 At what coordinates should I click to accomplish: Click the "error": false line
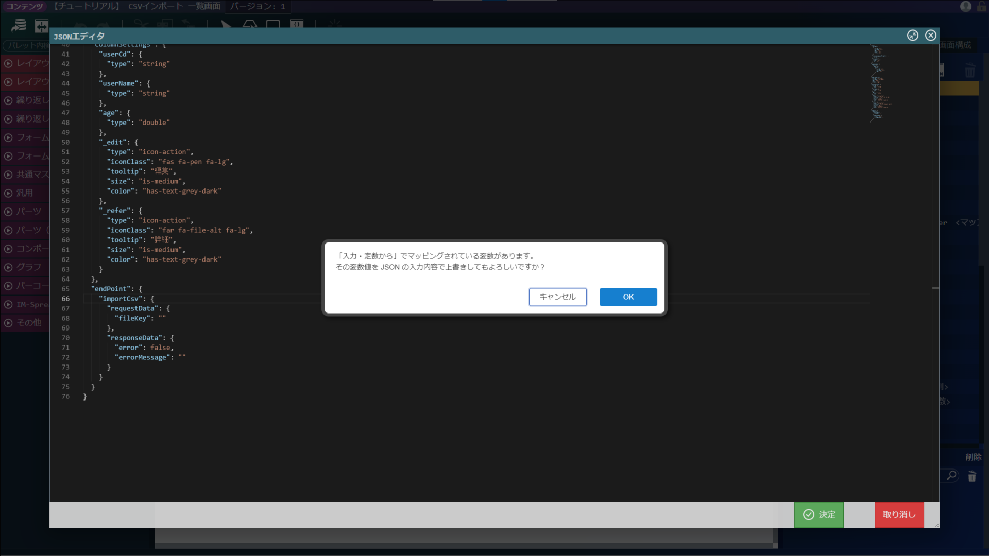[x=144, y=347]
